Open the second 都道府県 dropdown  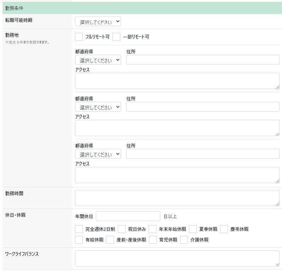click(x=98, y=107)
